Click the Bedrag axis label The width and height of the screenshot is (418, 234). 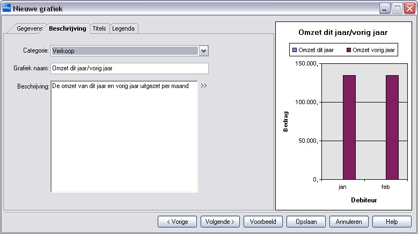pyautogui.click(x=285, y=121)
